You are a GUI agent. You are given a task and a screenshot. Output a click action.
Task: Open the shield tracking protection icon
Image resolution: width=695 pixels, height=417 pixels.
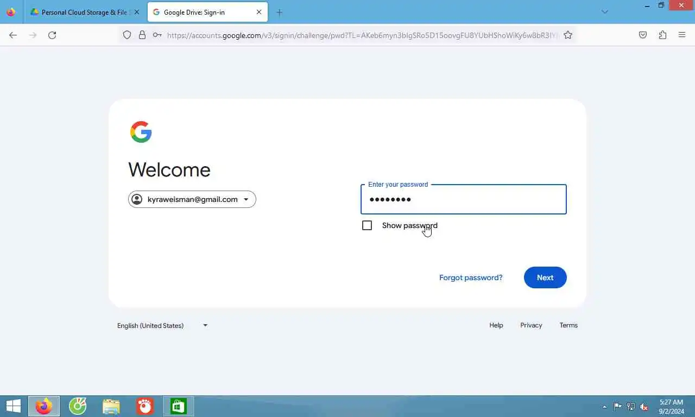(x=127, y=35)
